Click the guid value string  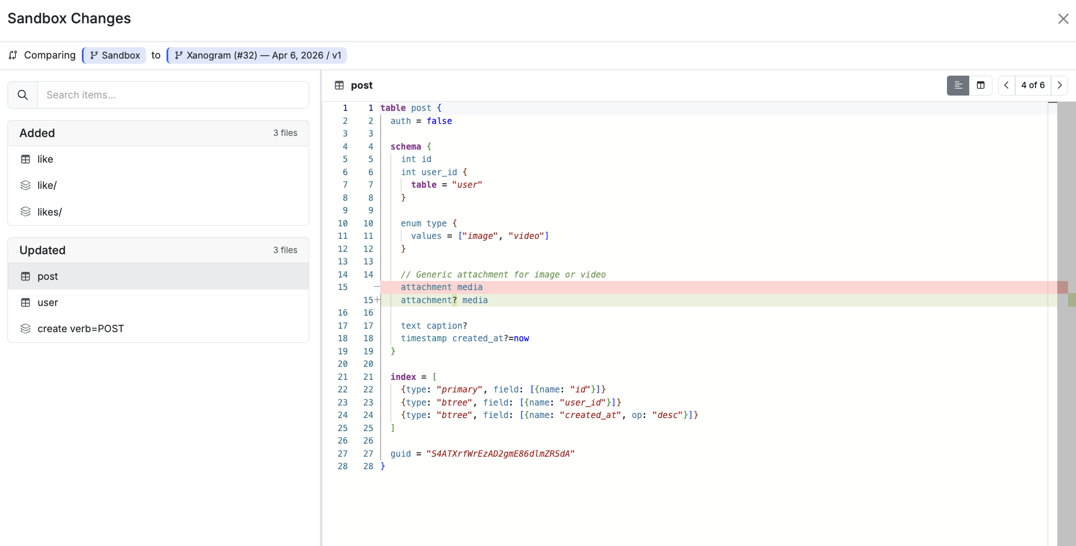[x=500, y=454]
